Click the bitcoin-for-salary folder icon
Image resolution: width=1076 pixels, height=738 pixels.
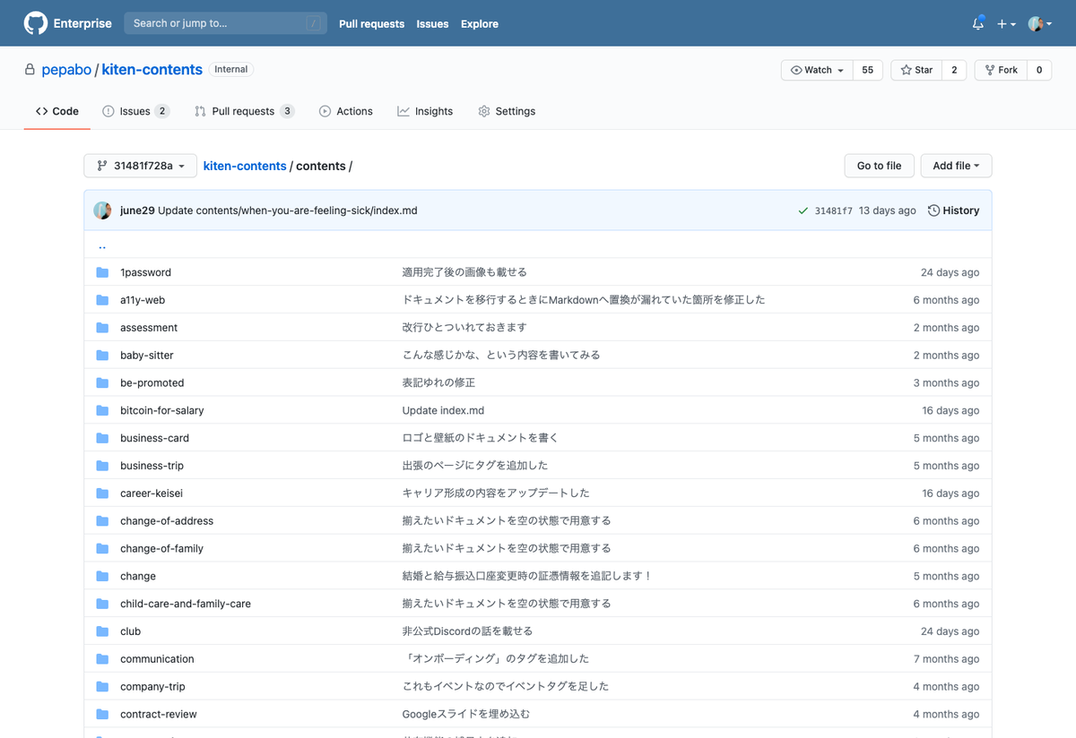click(x=102, y=410)
